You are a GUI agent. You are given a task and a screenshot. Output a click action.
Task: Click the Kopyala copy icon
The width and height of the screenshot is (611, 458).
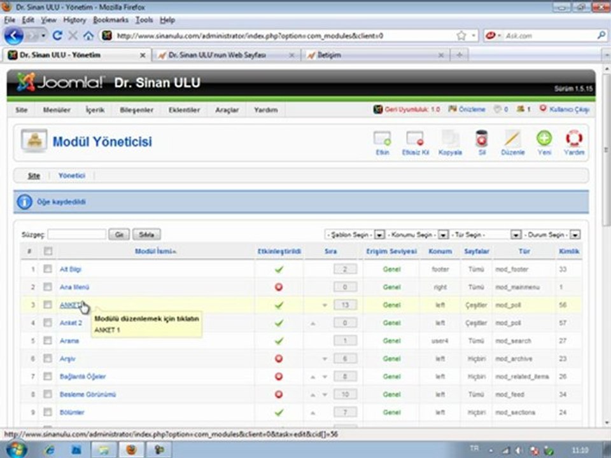[x=450, y=139]
